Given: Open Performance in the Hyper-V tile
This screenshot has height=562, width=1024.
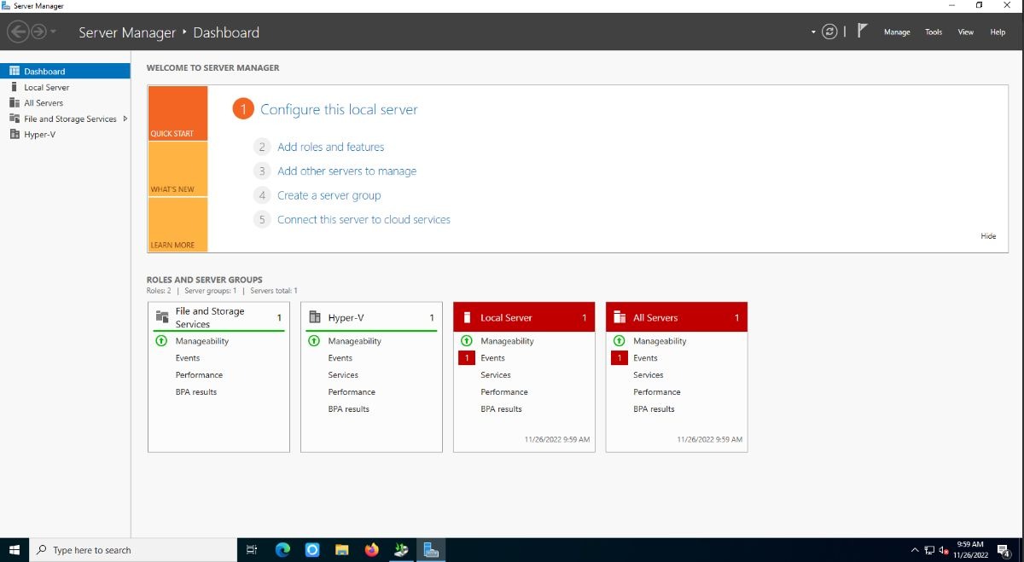Looking at the screenshot, I should coord(352,392).
